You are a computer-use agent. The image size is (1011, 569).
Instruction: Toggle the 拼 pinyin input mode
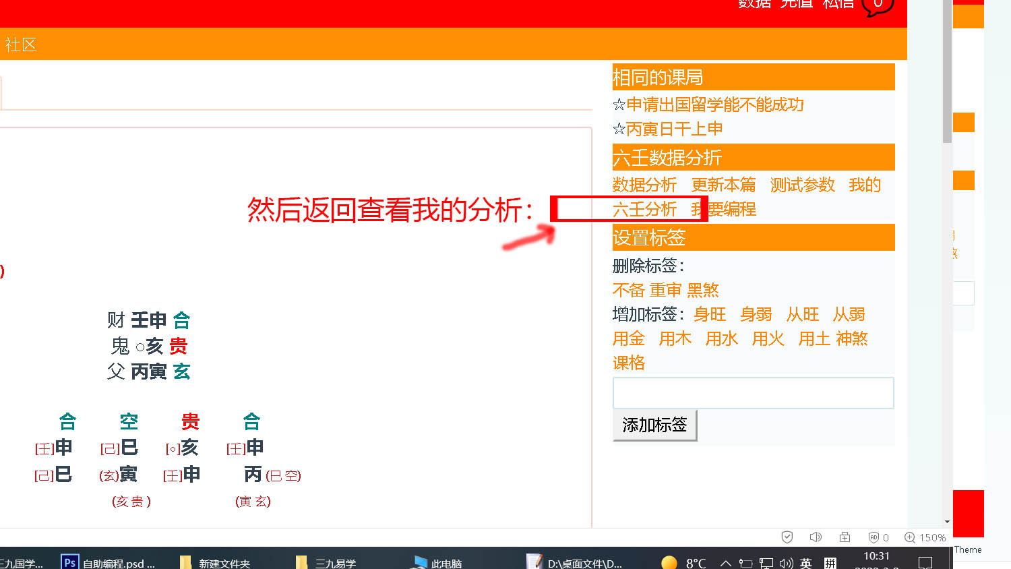[x=830, y=563]
